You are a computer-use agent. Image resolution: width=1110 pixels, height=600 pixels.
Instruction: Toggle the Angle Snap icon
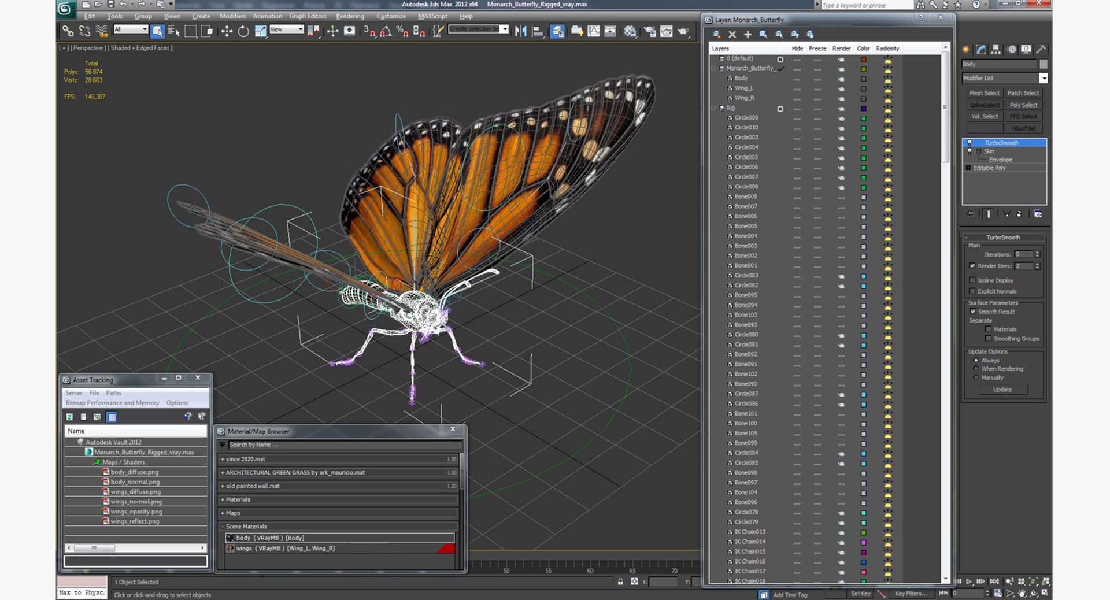pyautogui.click(x=386, y=31)
